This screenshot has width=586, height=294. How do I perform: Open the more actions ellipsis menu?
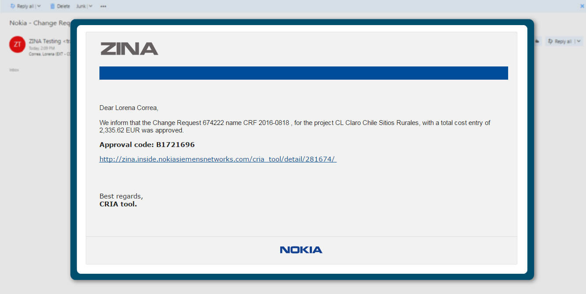point(103,6)
